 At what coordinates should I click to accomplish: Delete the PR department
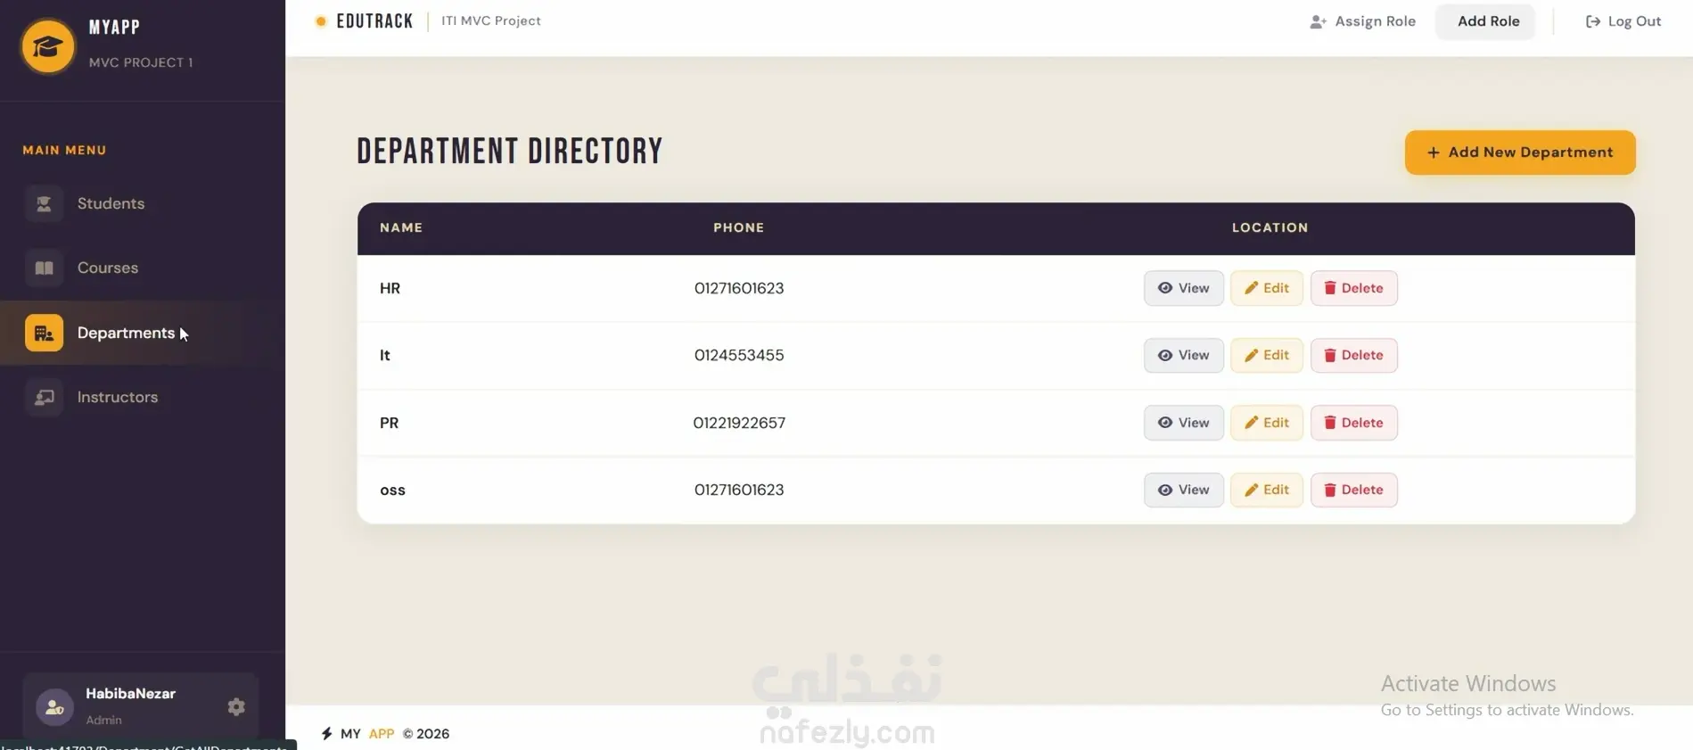pyautogui.click(x=1353, y=423)
